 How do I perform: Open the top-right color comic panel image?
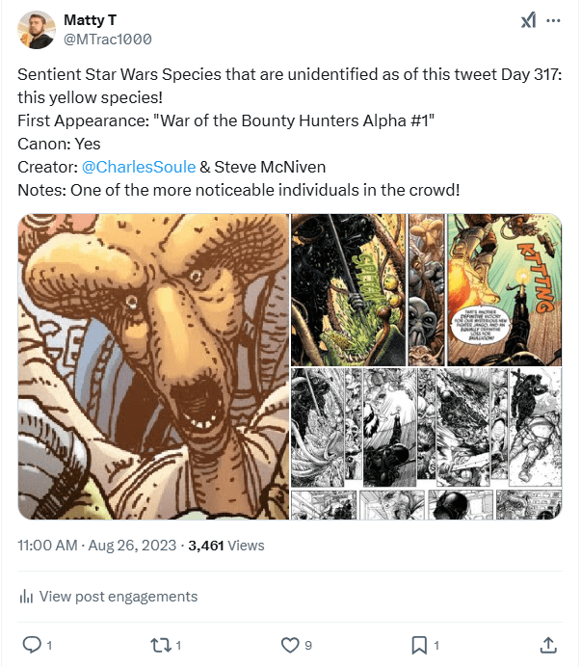coord(426,288)
